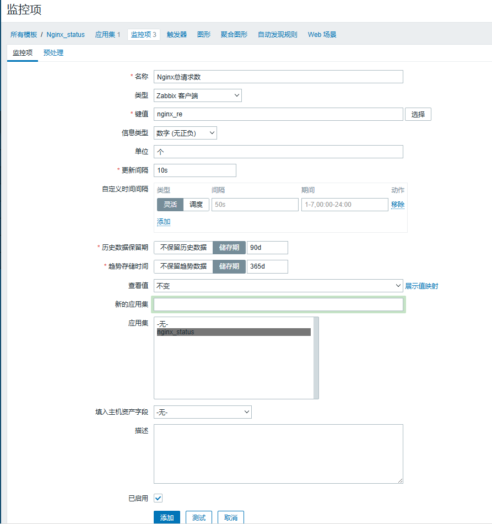
Task: Click the 更新间隔 field showing 10s
Action: [195, 170]
